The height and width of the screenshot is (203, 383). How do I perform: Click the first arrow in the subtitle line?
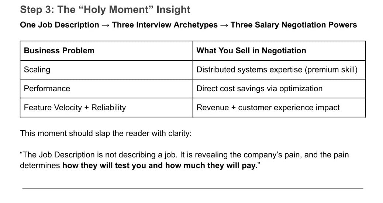(106, 25)
